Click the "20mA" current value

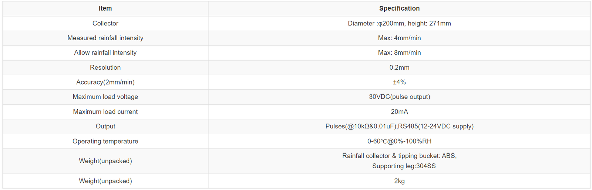(399, 111)
